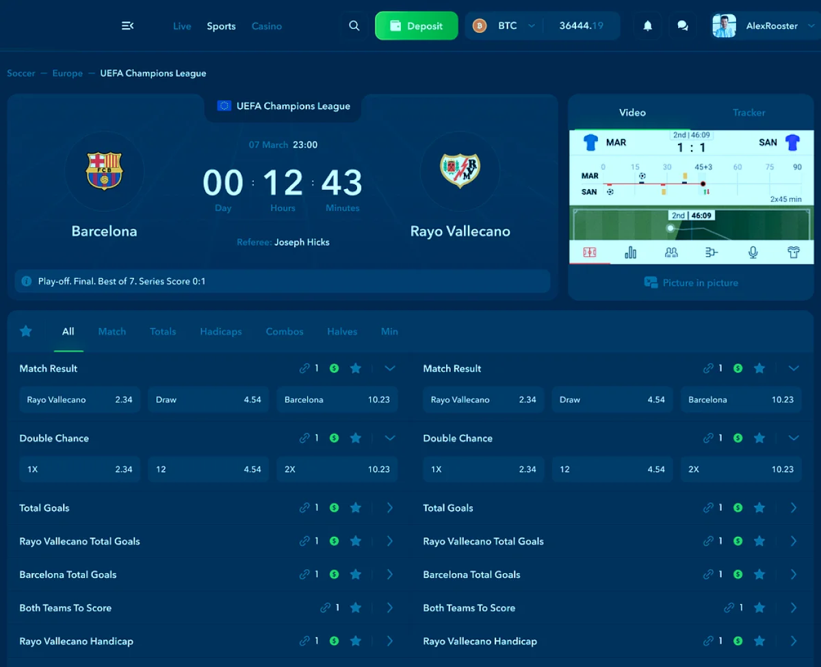Open team kits with the jersey icon
The width and height of the screenshot is (821, 667).
[794, 251]
